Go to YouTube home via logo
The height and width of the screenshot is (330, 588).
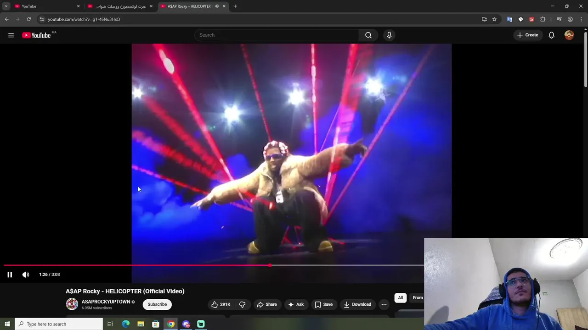point(36,35)
